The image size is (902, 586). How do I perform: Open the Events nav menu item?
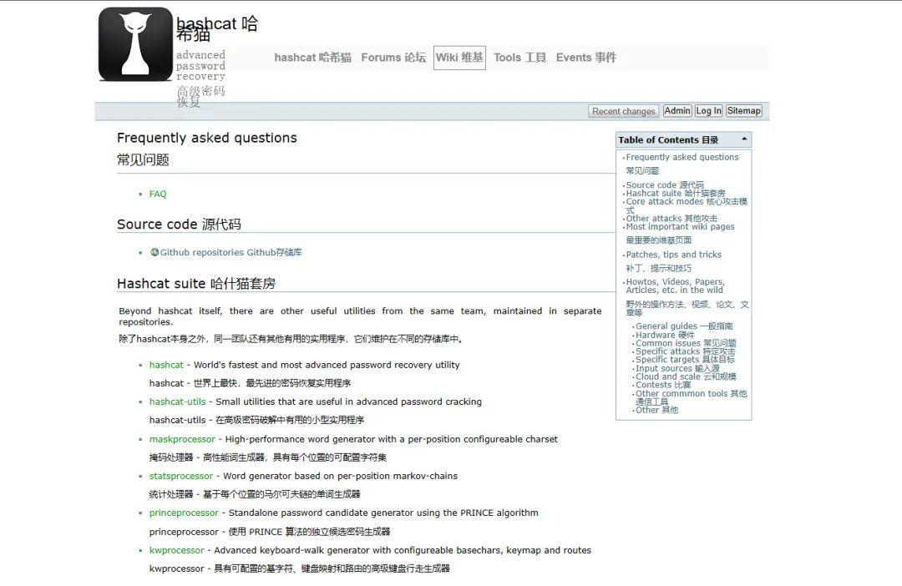point(585,58)
